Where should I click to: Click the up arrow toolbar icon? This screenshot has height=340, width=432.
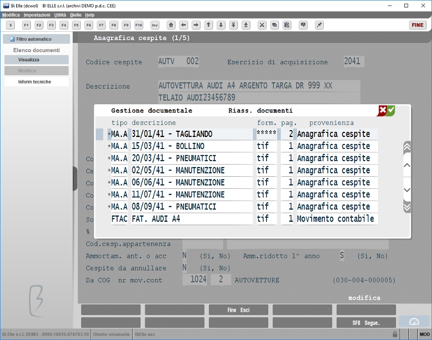click(x=208, y=25)
